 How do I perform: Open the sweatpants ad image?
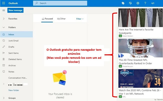coord(140,18)
